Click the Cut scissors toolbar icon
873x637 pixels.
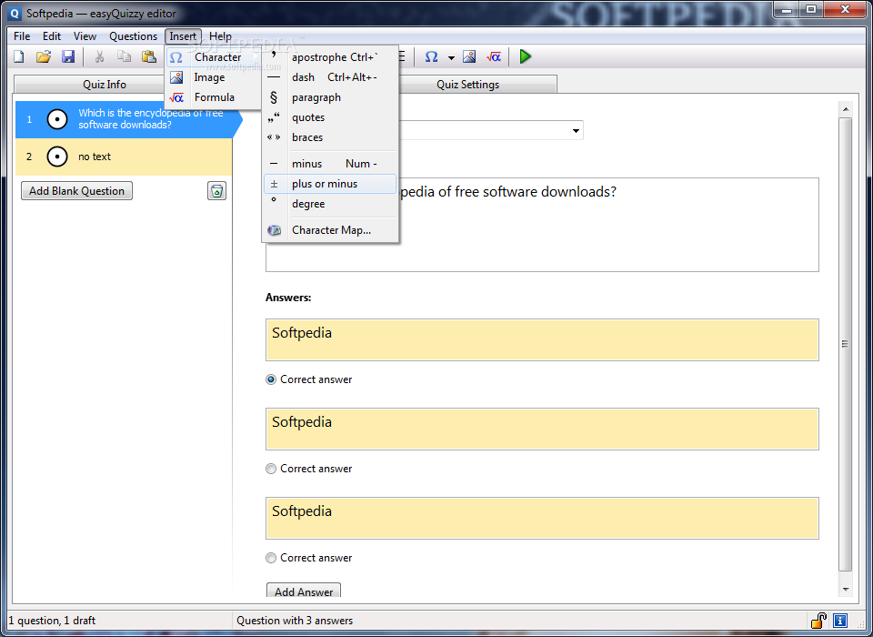pos(100,56)
